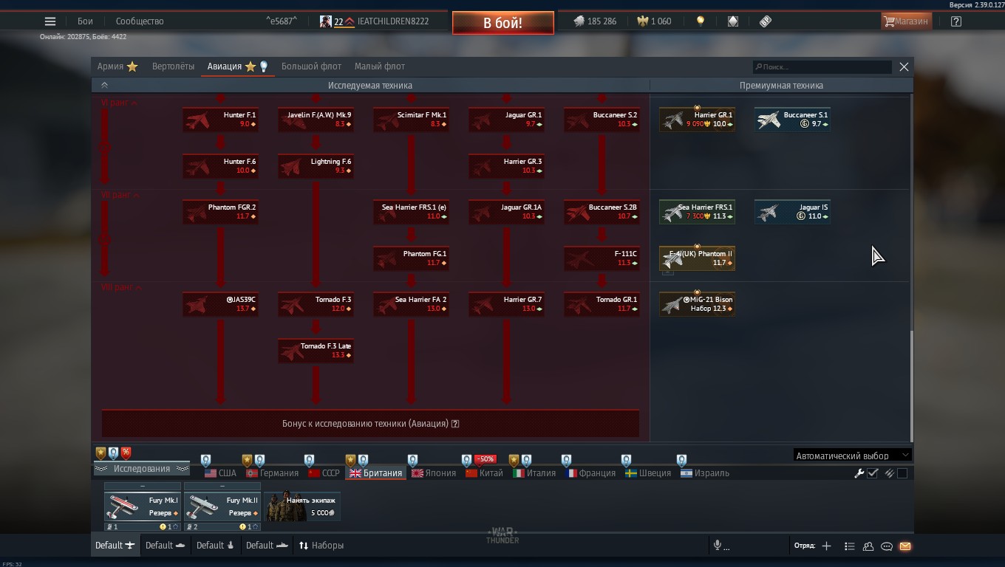Viewport: 1005px width, 567px height.
Task: Toggle the Исследования panel
Action: tap(141, 469)
